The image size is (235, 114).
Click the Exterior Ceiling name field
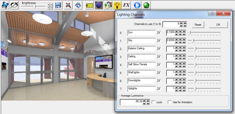(x=142, y=49)
